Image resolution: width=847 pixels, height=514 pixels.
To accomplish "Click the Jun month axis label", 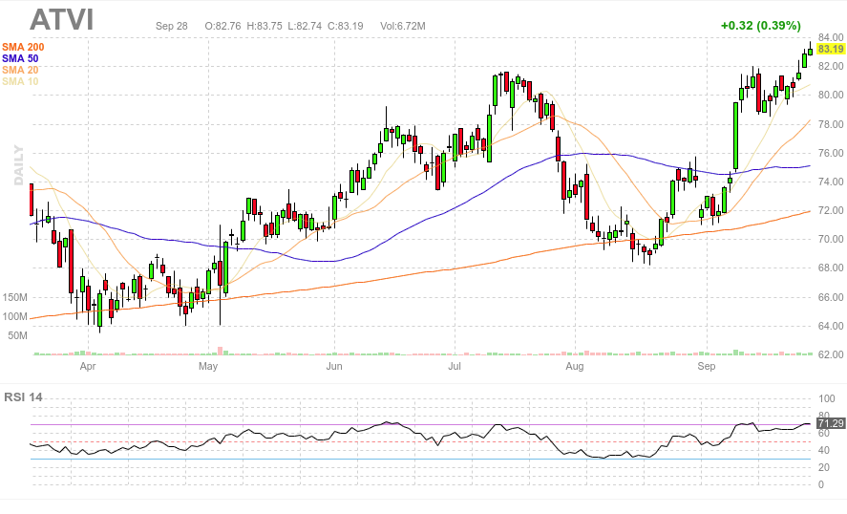I will 334,367.
